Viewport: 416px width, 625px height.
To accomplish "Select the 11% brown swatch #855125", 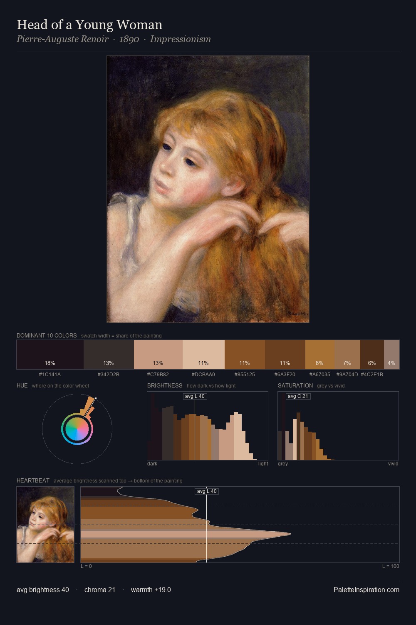I will coord(245,355).
